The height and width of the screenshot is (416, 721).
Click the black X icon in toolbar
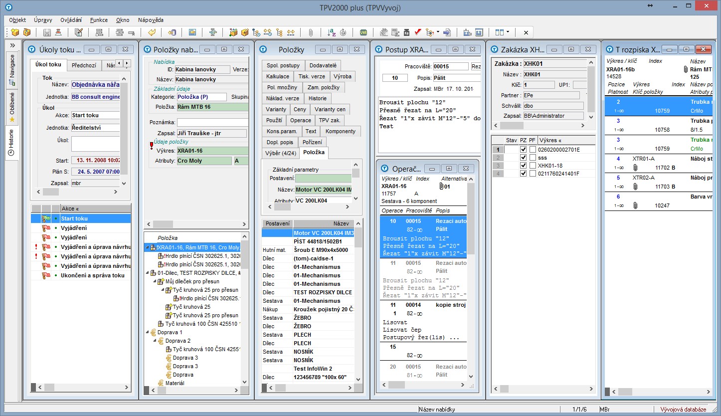click(x=526, y=32)
